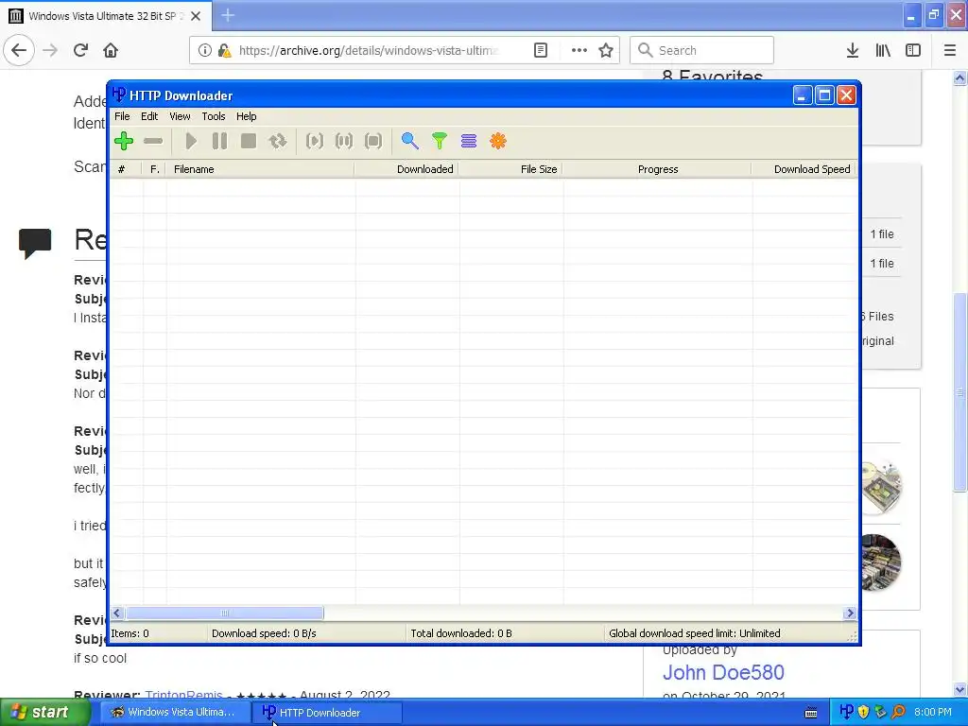Click Firefox page scrollbar down arrow
This screenshot has height=726, width=968.
tap(960, 689)
